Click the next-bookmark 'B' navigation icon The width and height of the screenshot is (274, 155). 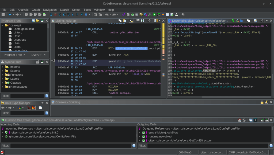(86, 15)
